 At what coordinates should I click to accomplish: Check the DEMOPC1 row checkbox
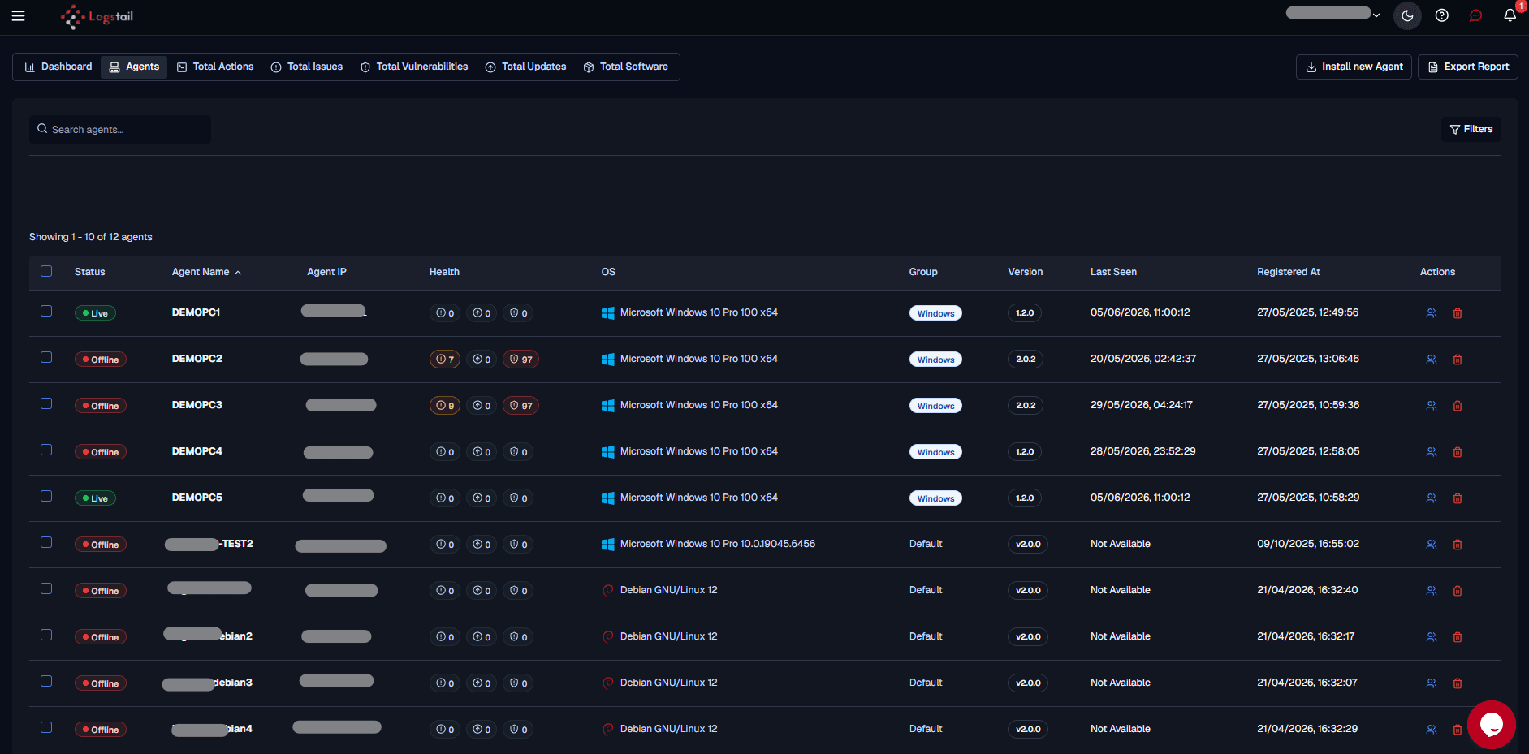tap(46, 311)
